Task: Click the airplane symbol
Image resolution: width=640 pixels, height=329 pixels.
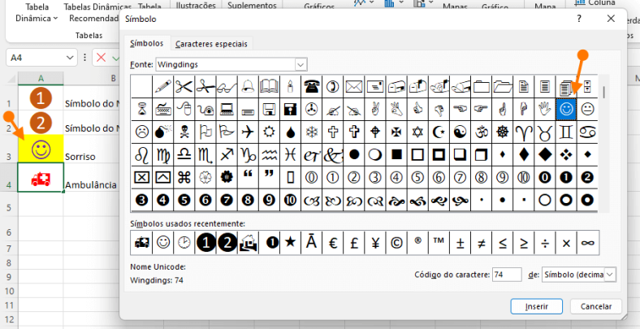Action: pyautogui.click(x=247, y=131)
